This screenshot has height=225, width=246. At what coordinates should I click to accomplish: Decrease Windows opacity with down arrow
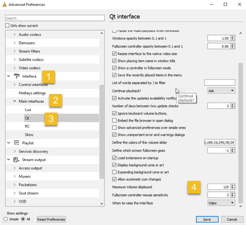(233, 40)
